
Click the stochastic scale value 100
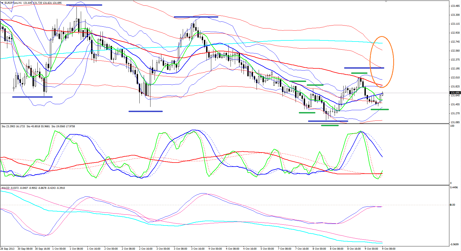tap(452, 126)
